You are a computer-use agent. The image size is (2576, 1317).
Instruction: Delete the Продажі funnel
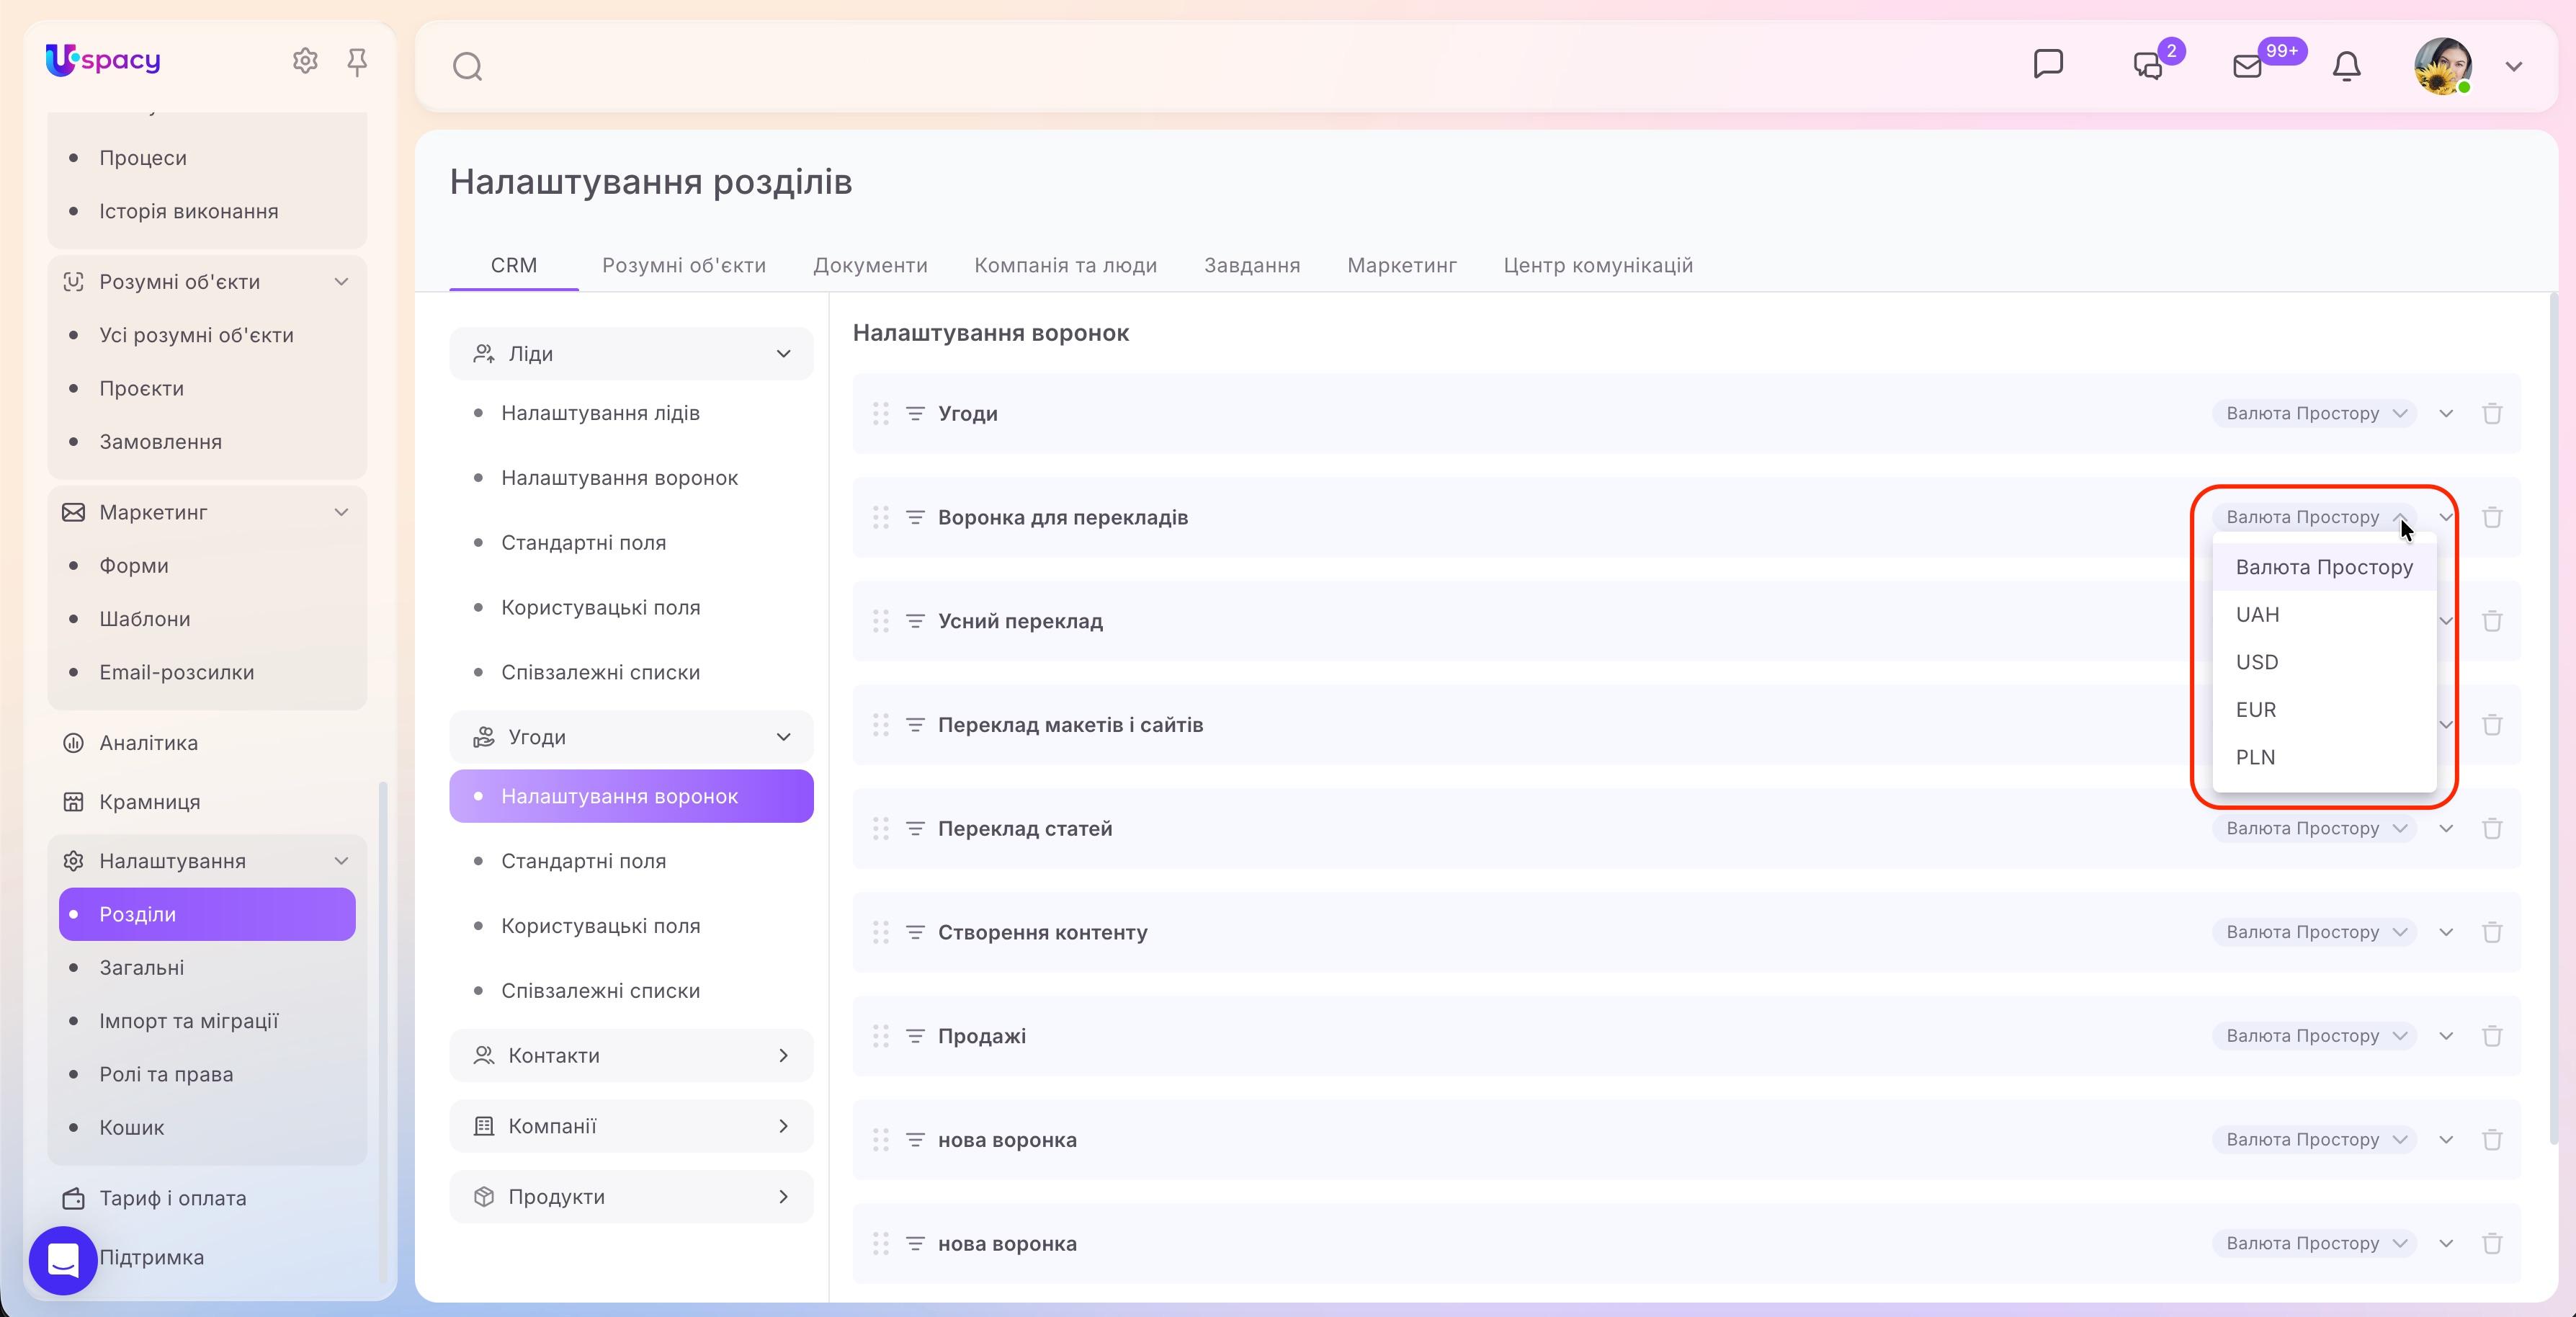(x=2492, y=1036)
